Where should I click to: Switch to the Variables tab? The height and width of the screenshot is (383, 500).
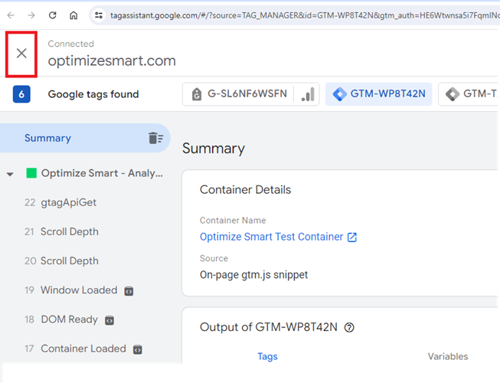pos(448,356)
